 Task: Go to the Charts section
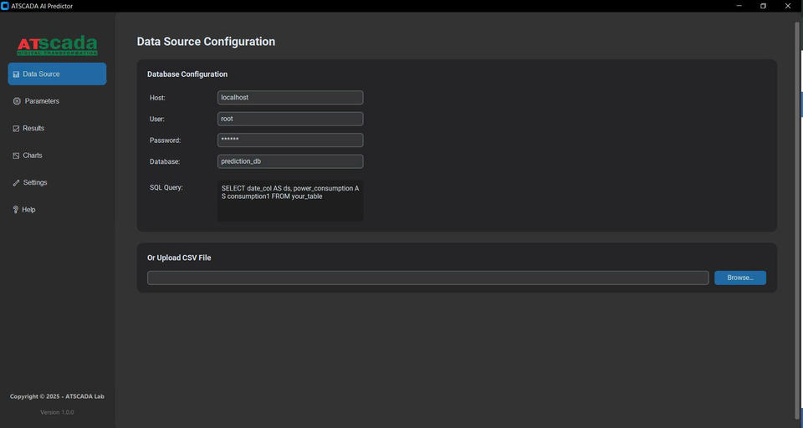pos(33,155)
